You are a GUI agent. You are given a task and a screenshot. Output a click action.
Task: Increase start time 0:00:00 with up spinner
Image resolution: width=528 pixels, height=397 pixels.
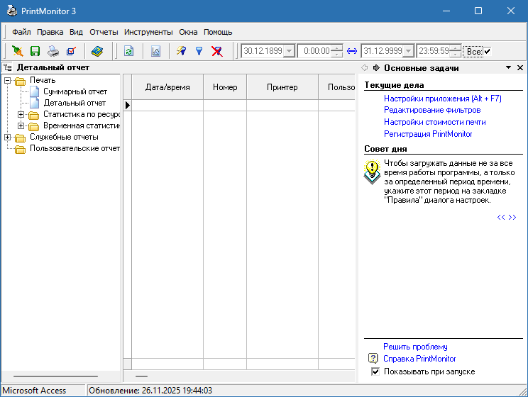click(x=336, y=48)
